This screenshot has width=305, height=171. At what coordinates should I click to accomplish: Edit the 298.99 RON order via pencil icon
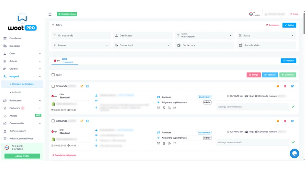[x=292, y=86]
